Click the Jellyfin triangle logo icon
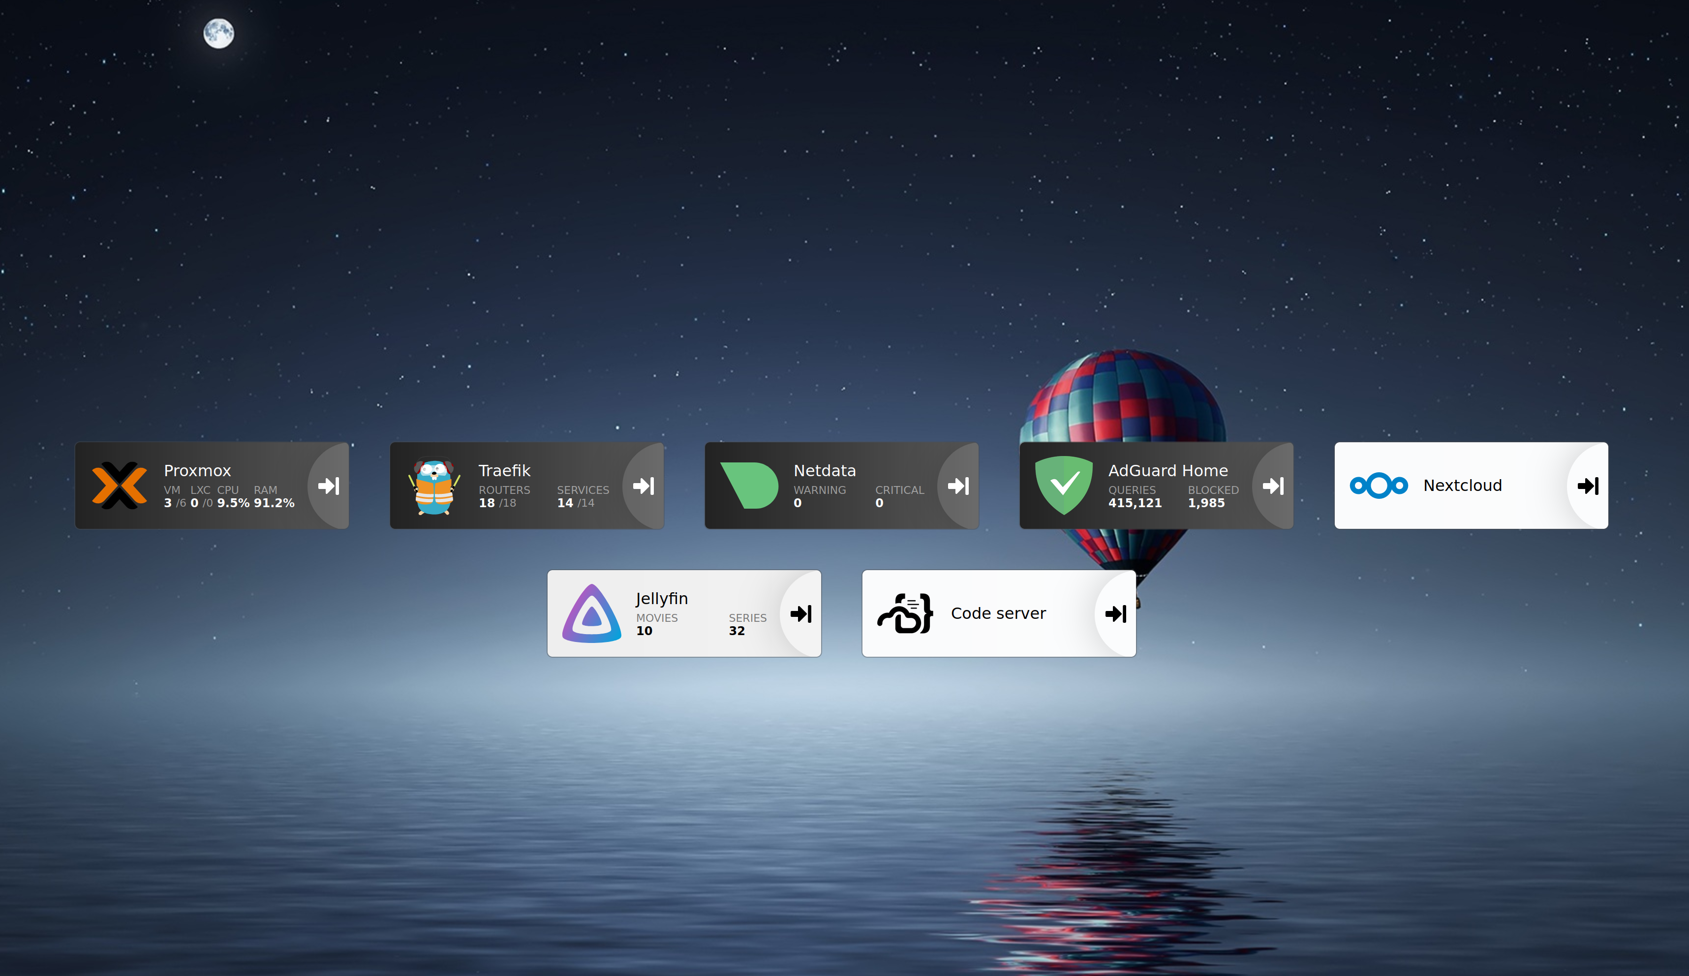 [591, 613]
